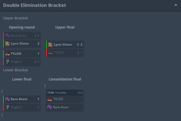Click TYLOO logo in upper final

pyautogui.click(x=50, y=52)
